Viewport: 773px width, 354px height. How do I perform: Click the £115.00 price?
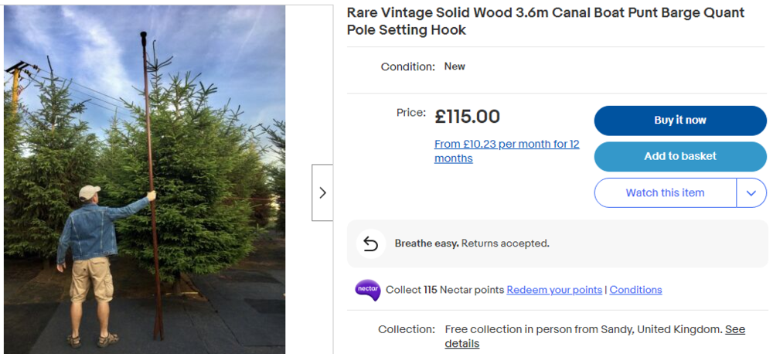coord(467,117)
